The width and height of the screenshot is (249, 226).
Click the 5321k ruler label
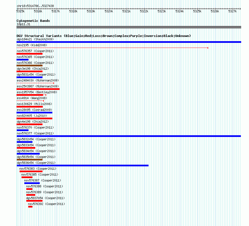(126, 11)
